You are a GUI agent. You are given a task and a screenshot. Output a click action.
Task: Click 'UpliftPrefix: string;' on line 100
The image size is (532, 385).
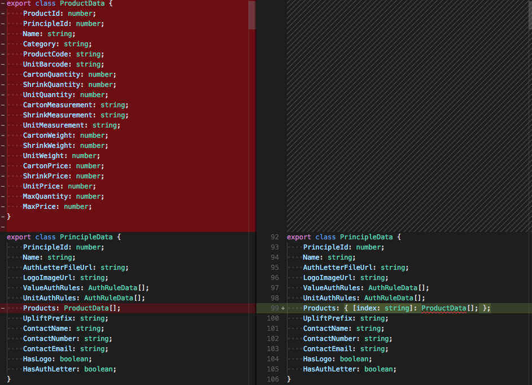[x=346, y=318]
